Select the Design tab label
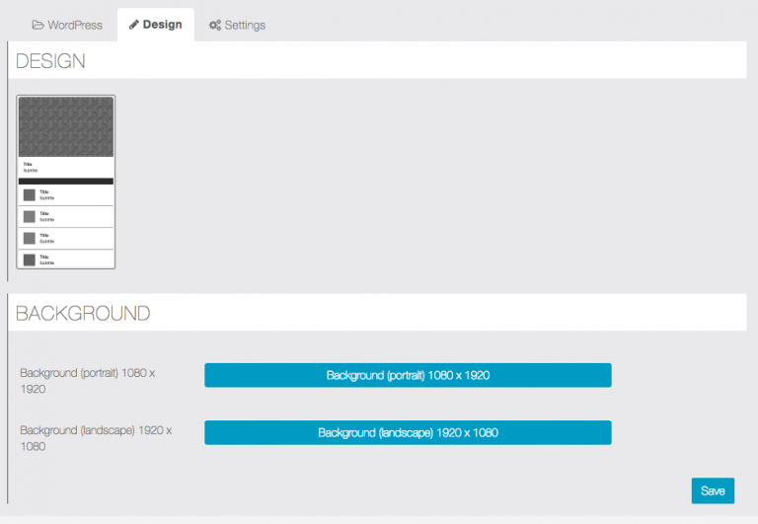Image resolution: width=758 pixels, height=524 pixels. (162, 25)
